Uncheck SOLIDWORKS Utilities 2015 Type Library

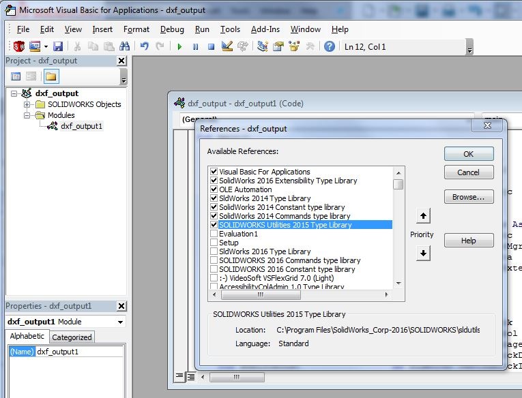[214, 225]
